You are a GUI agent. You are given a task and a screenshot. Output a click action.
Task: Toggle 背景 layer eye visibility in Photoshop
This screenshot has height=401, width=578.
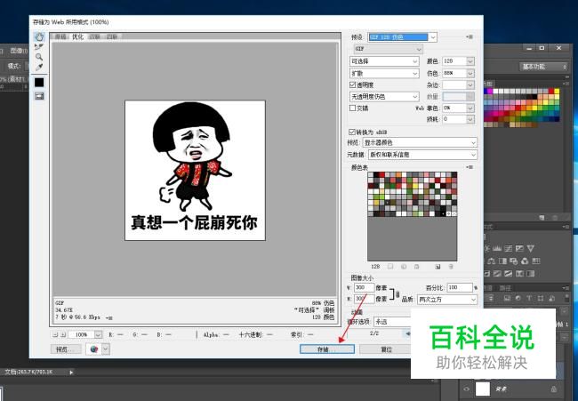pos(466,389)
